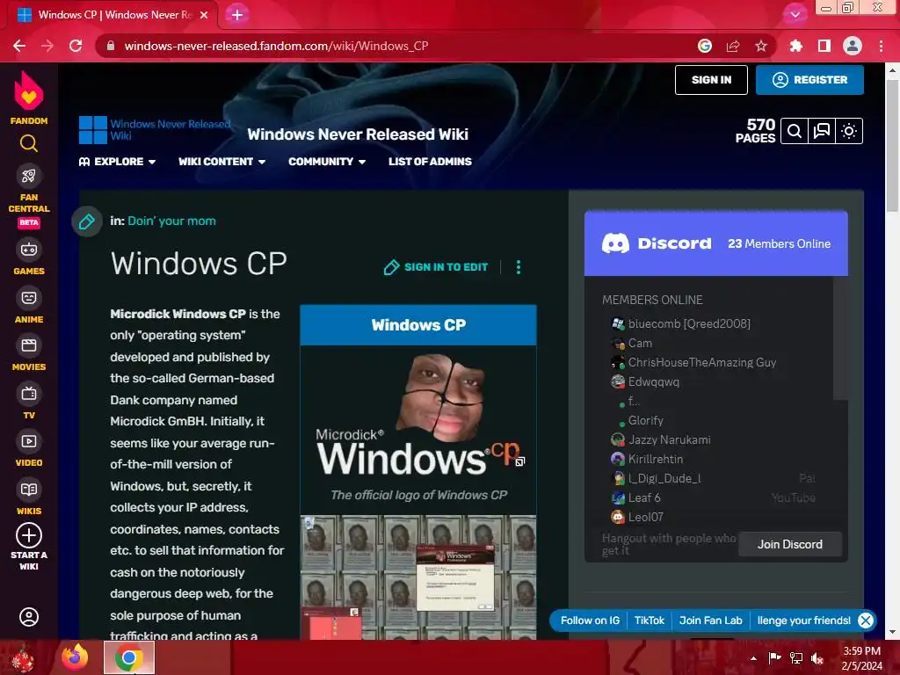Viewport: 900px width, 675px height.
Task: Click the TikTok link
Action: point(650,621)
